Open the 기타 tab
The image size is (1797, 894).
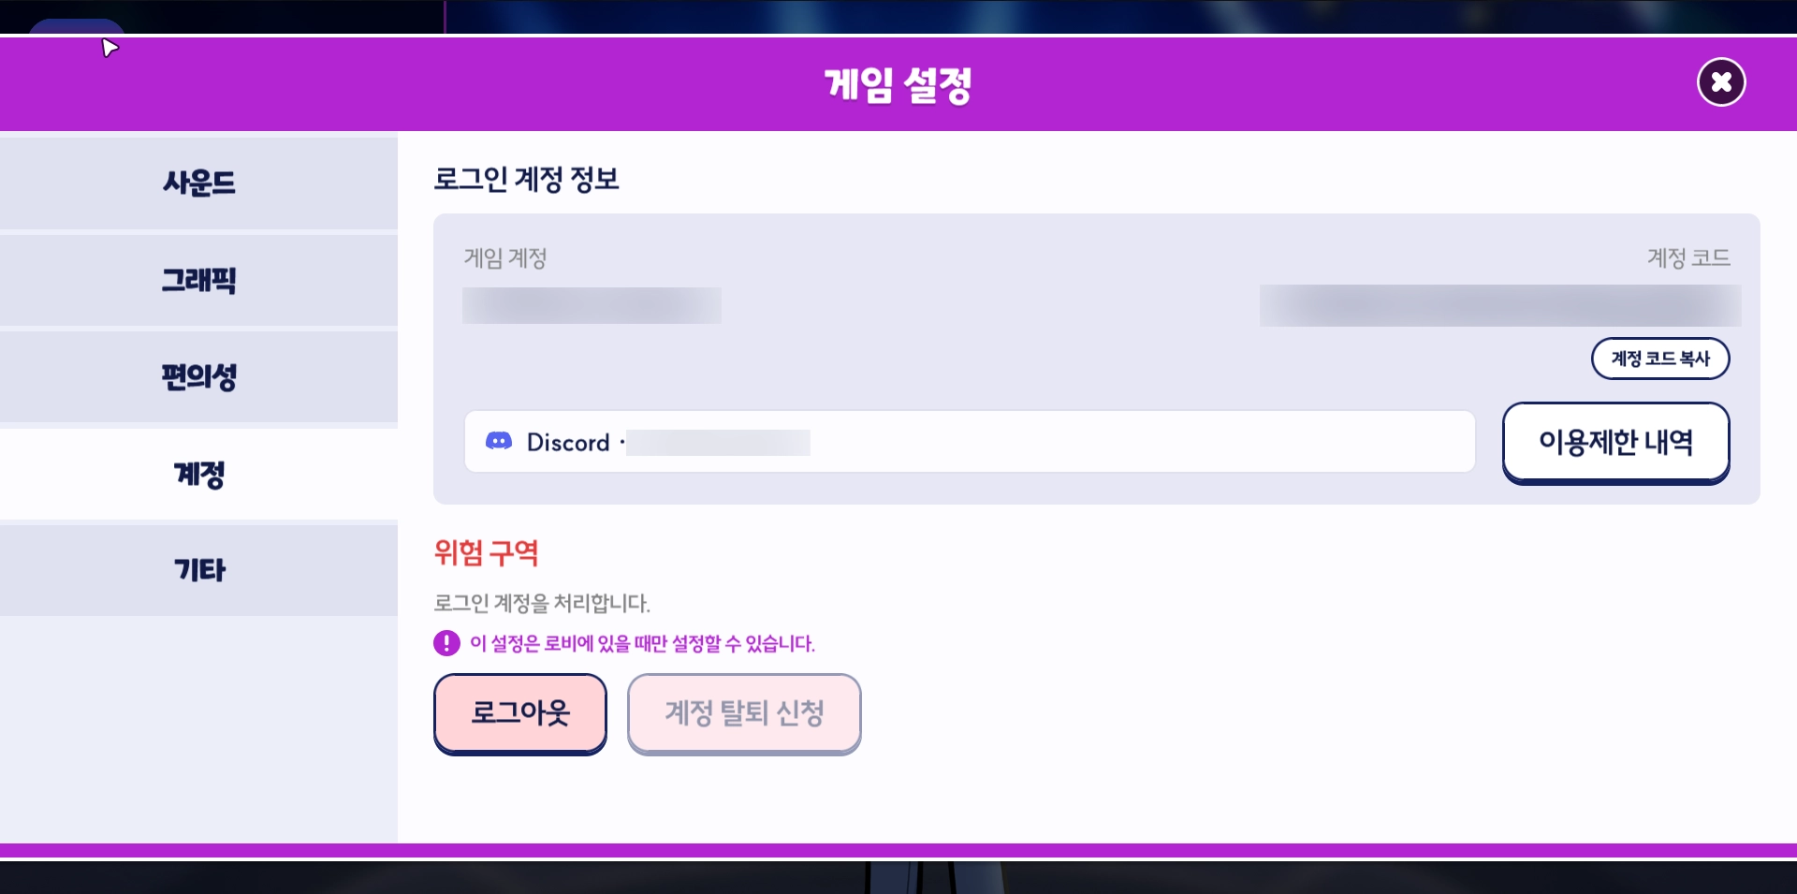pyautogui.click(x=198, y=570)
